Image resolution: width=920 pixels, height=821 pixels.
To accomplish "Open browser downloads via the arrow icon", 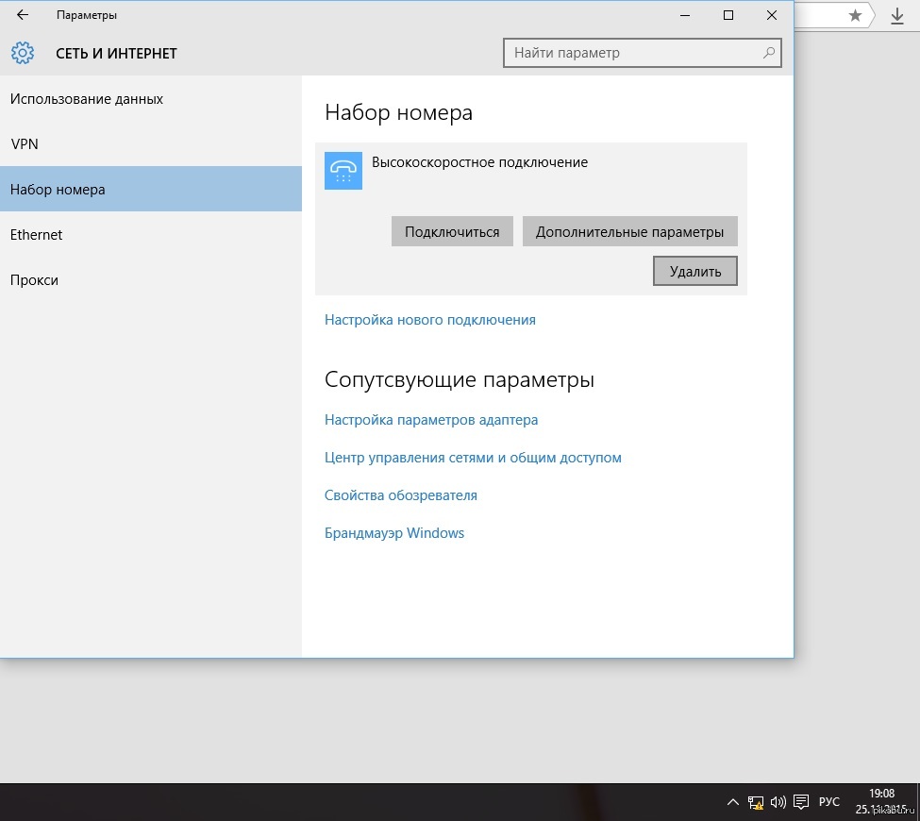I will pos(897,15).
